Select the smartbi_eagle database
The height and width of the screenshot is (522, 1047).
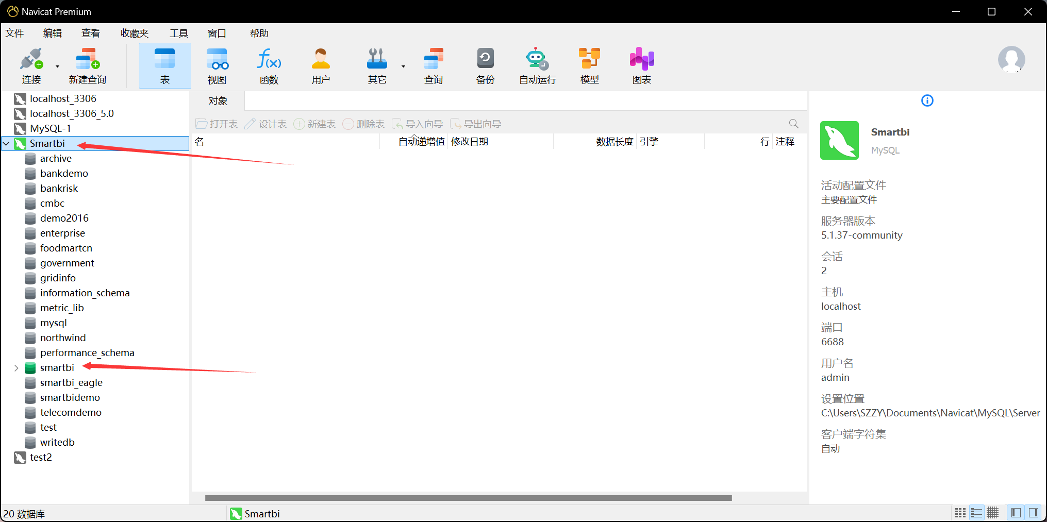71,382
